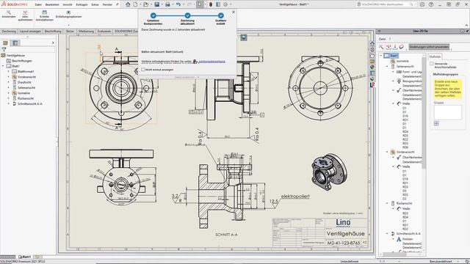Collapse the Blatt1 node in feature tree
Screen dimensions: 470x264
coord(3,66)
